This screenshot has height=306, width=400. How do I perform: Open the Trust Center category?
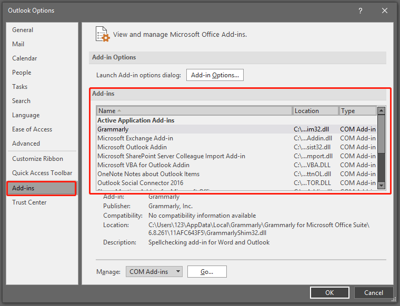click(x=29, y=202)
